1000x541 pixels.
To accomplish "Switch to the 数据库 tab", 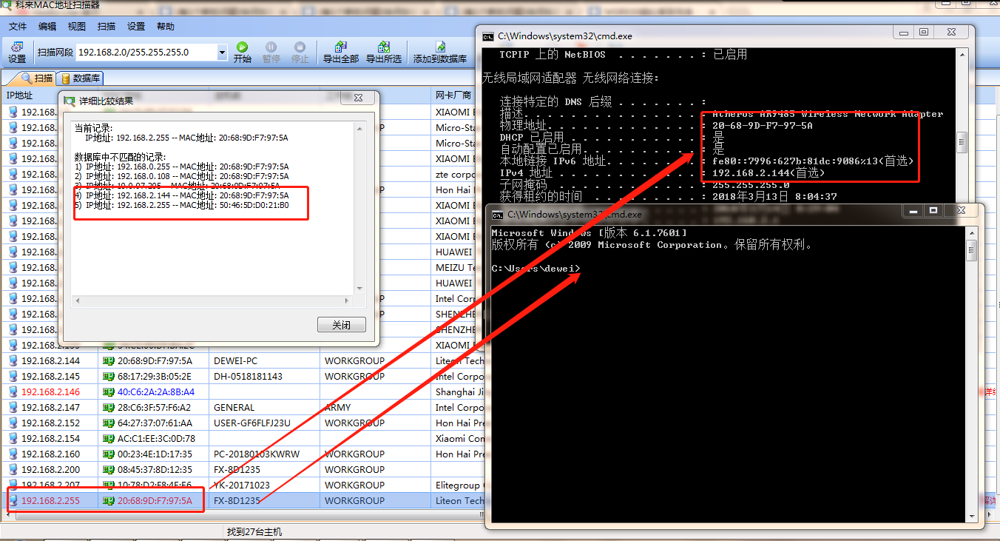I will coord(81,78).
